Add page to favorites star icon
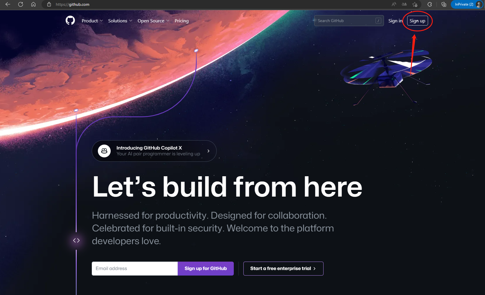This screenshot has height=295, width=485. coord(415,4)
